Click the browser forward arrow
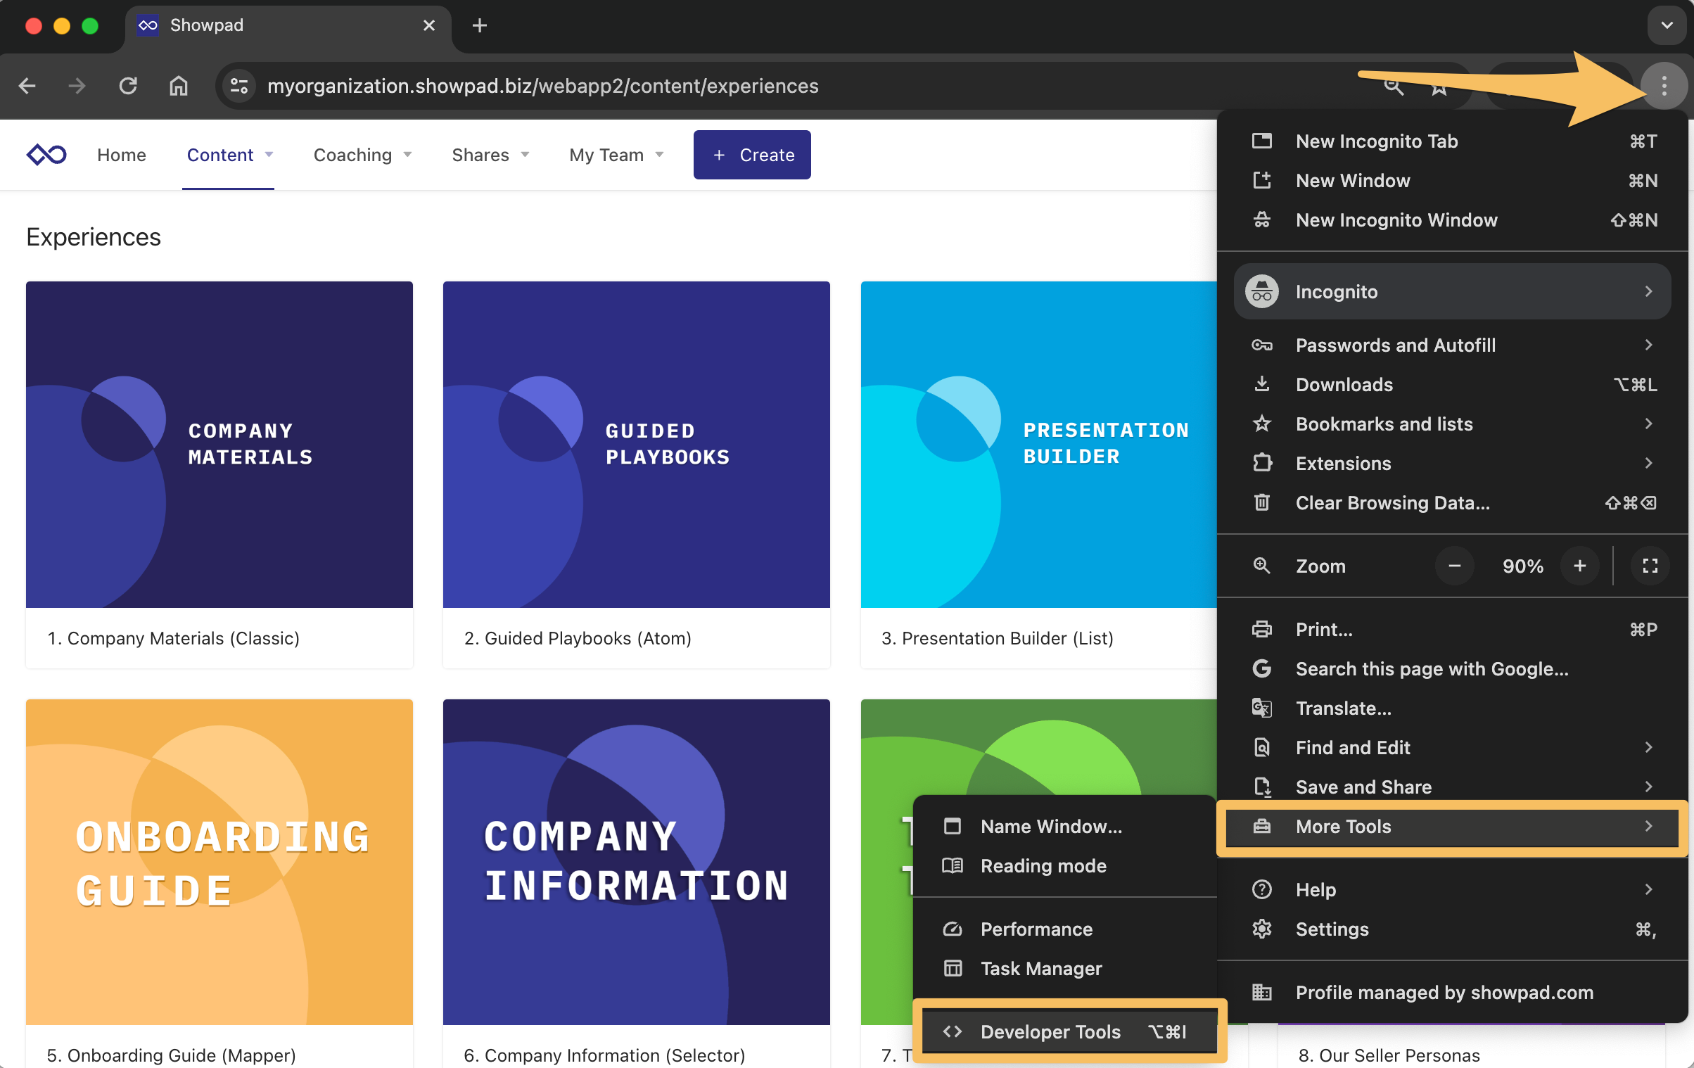This screenshot has width=1694, height=1068. tap(77, 86)
